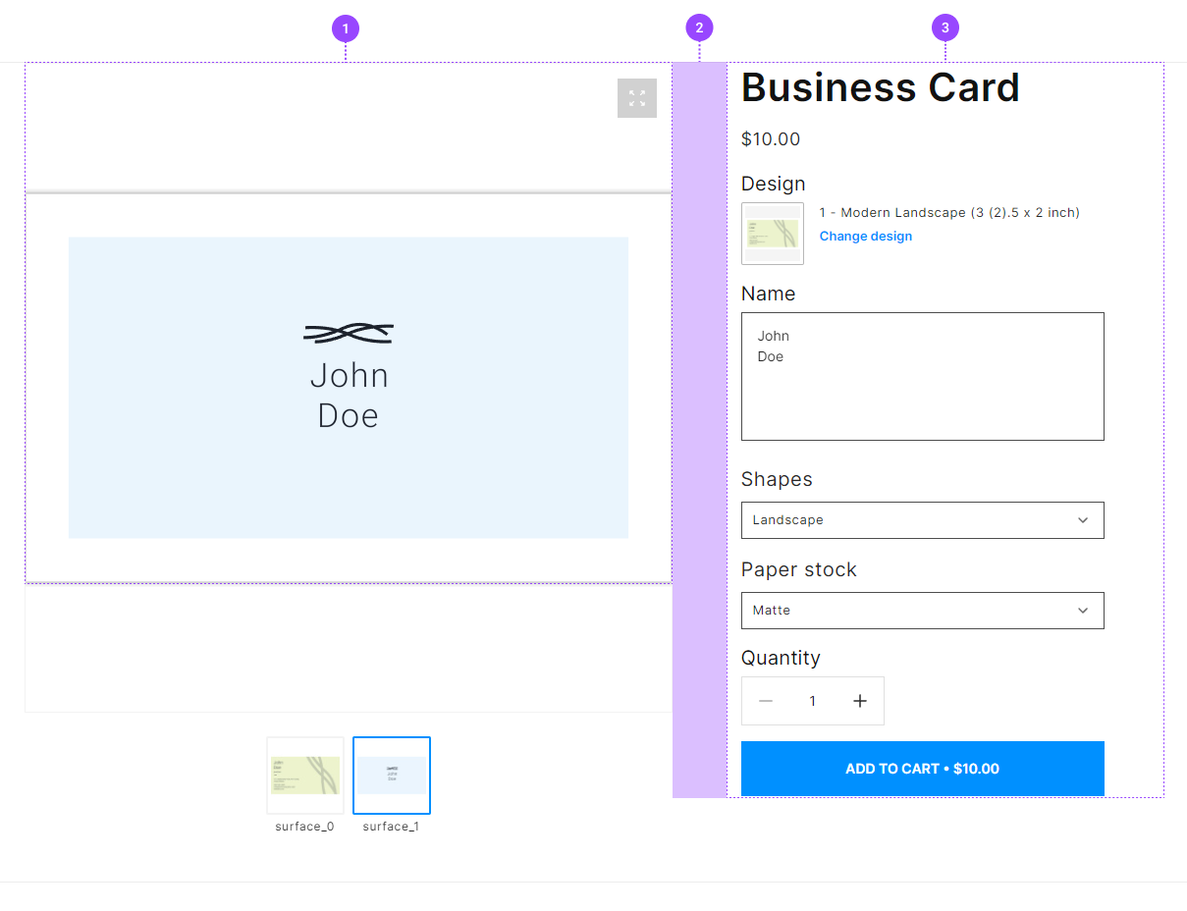Decrease quantity with the minus button
Viewport: 1187px width, 911px height.
point(766,701)
